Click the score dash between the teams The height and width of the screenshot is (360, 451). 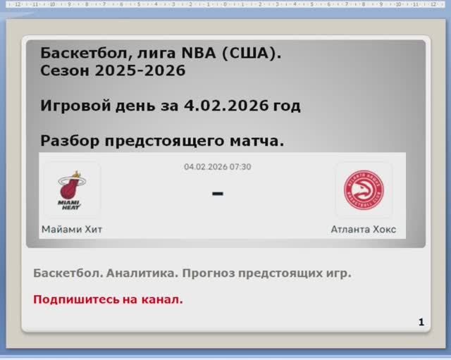[218, 194]
